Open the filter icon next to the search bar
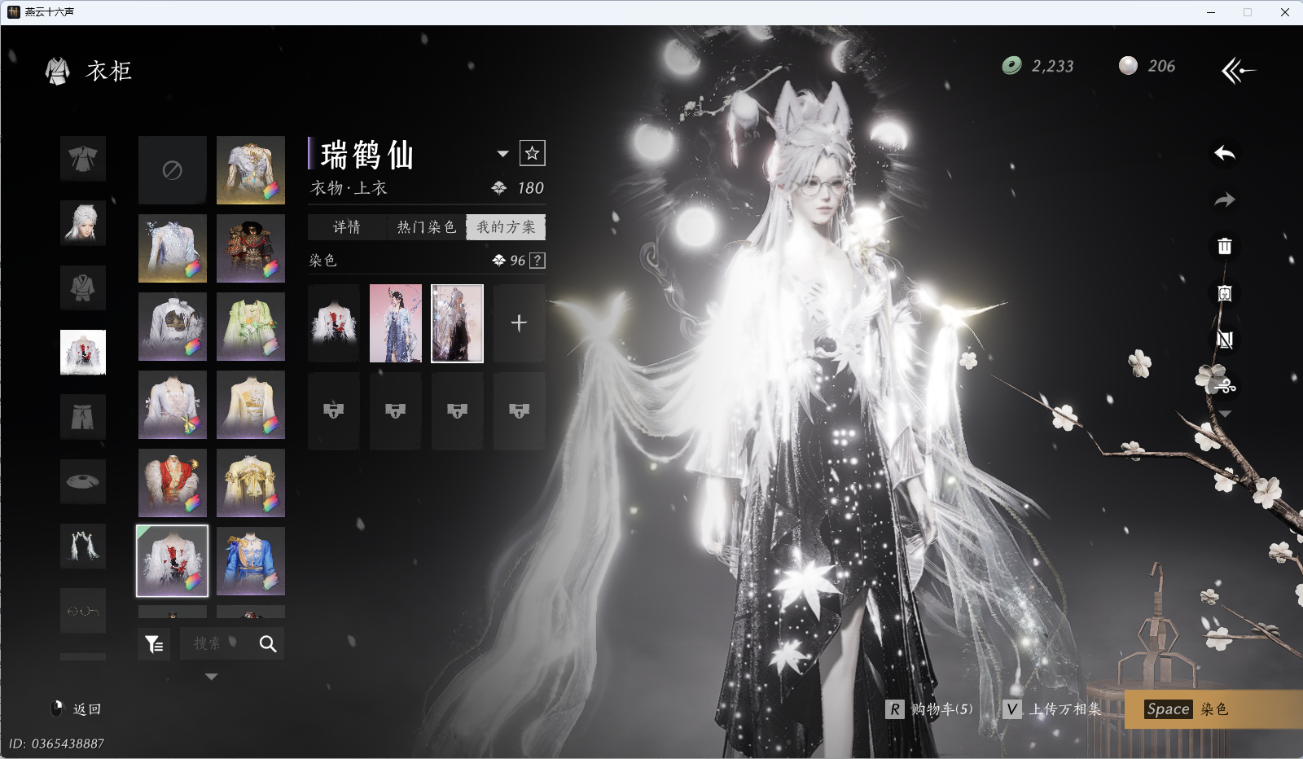The image size is (1303, 759). pos(153,643)
